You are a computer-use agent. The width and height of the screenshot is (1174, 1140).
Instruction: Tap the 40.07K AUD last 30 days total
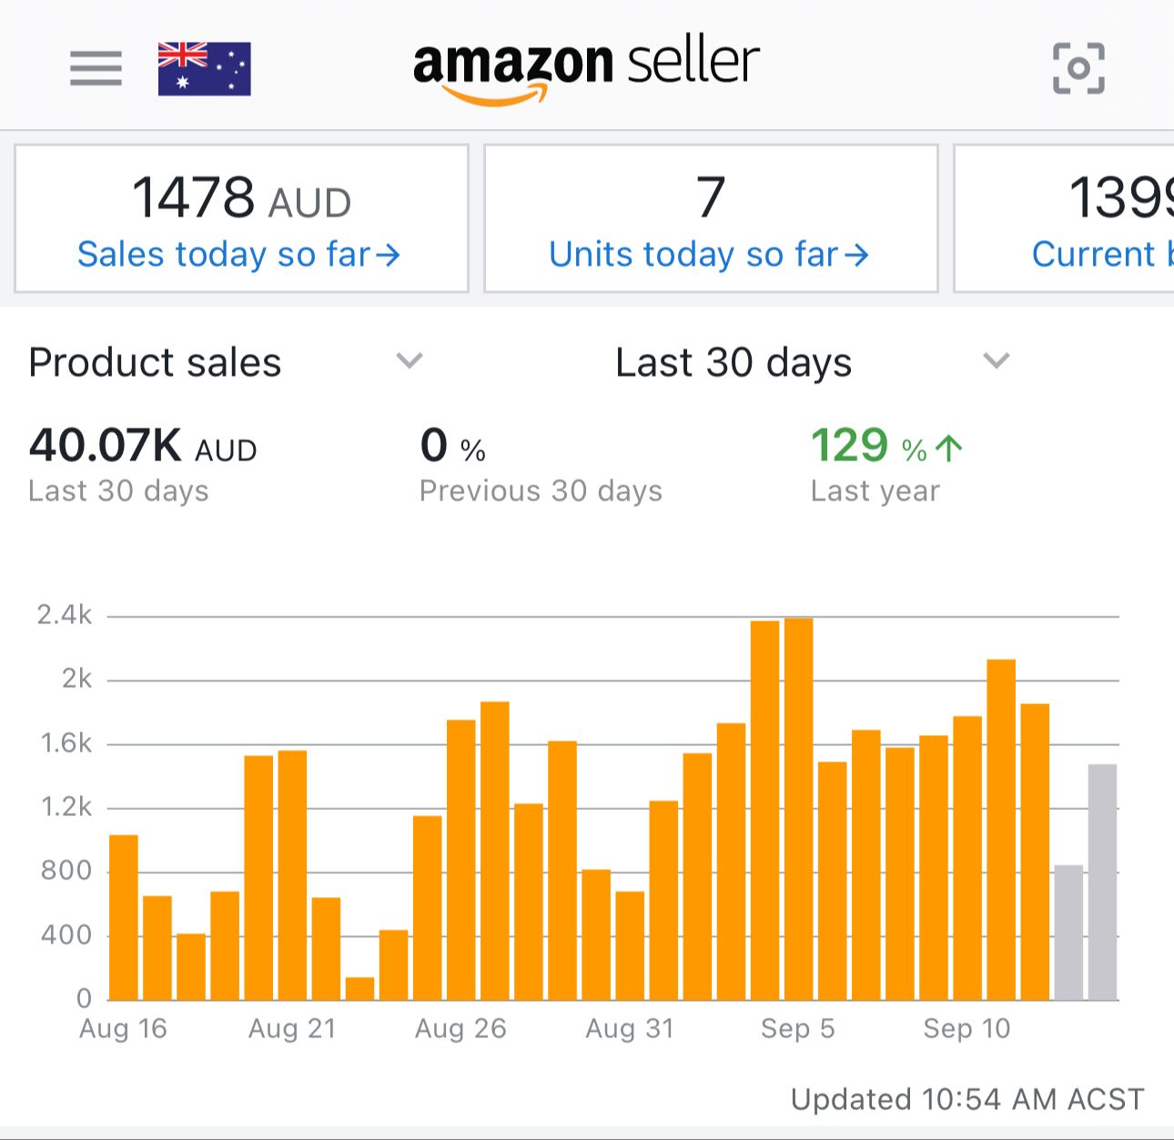click(x=143, y=446)
